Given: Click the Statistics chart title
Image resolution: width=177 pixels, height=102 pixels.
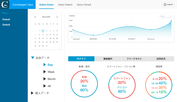Looking at the screenshot, I should coord(72,16).
